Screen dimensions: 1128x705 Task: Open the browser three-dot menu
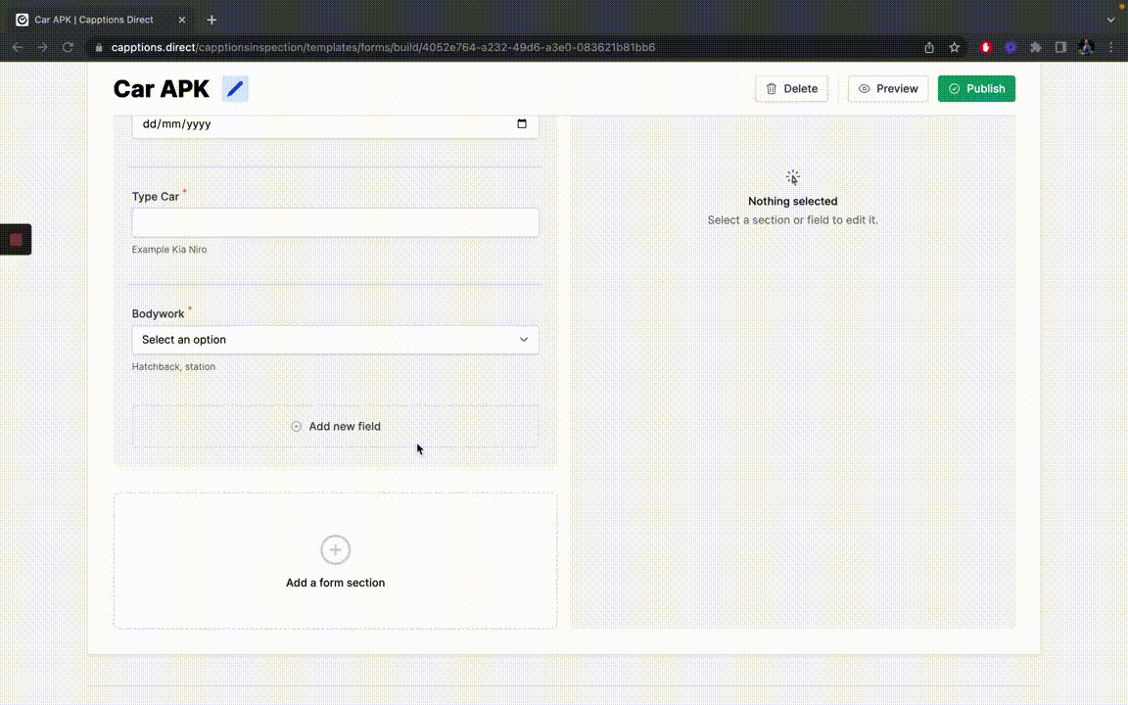click(x=1110, y=47)
